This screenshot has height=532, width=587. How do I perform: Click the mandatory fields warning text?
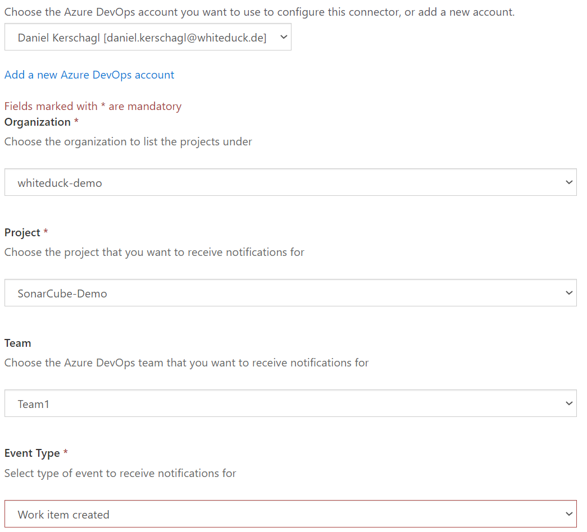point(93,106)
